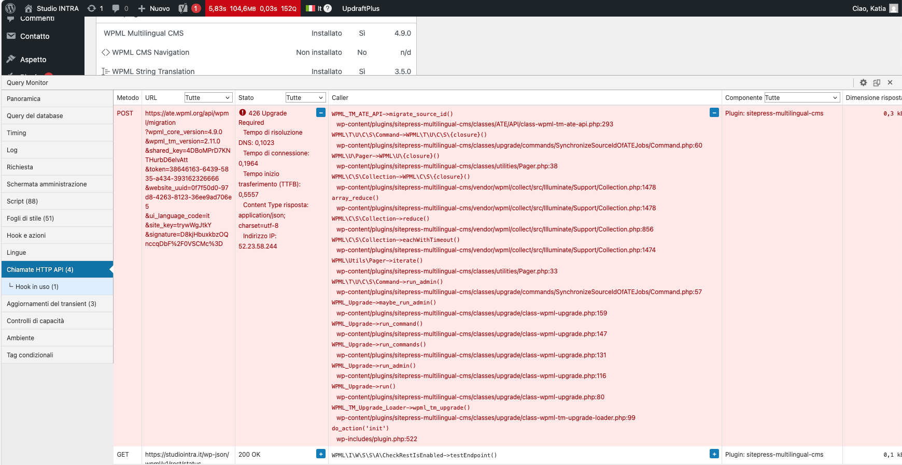Screen dimensions: 902x465
Task: Open the WordPress logo menu
Action: (x=10, y=8)
